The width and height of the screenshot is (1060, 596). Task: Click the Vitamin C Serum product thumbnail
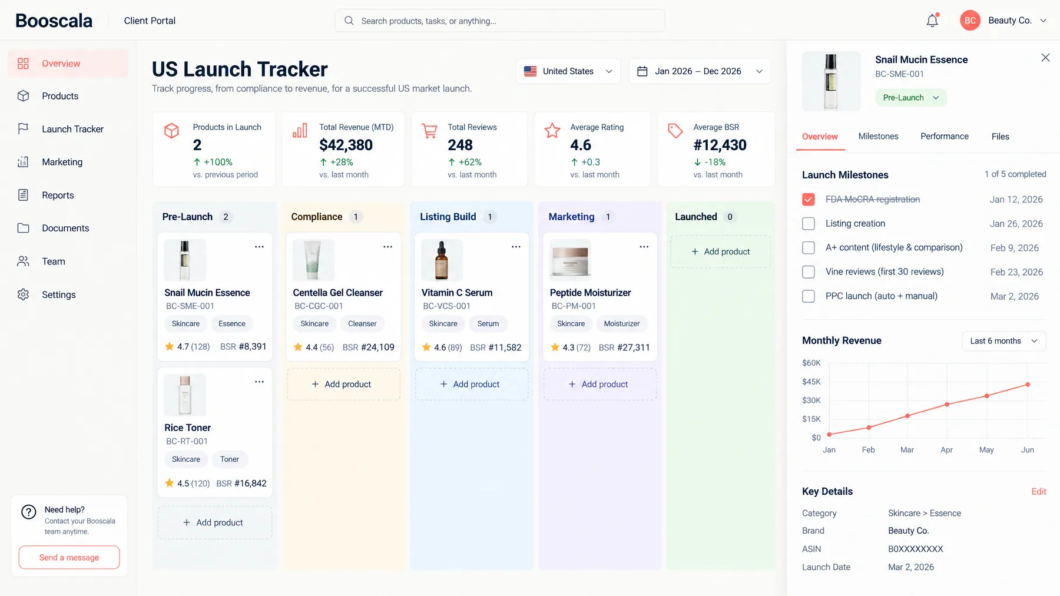442,260
